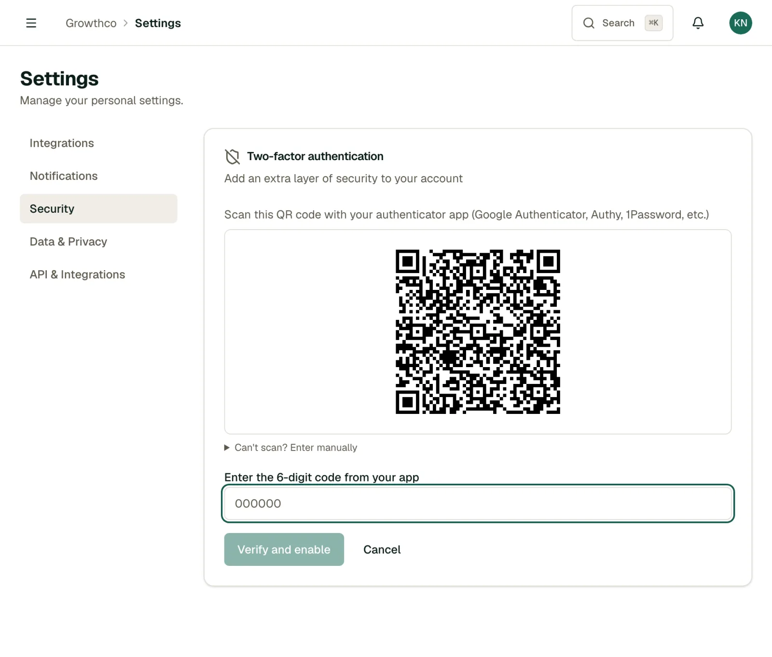Viewport: 772px width, 657px height.
Task: Click the Settings breadcrumb item
Action: (158, 23)
